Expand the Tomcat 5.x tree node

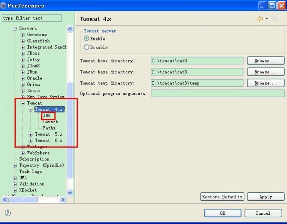(x=31, y=134)
